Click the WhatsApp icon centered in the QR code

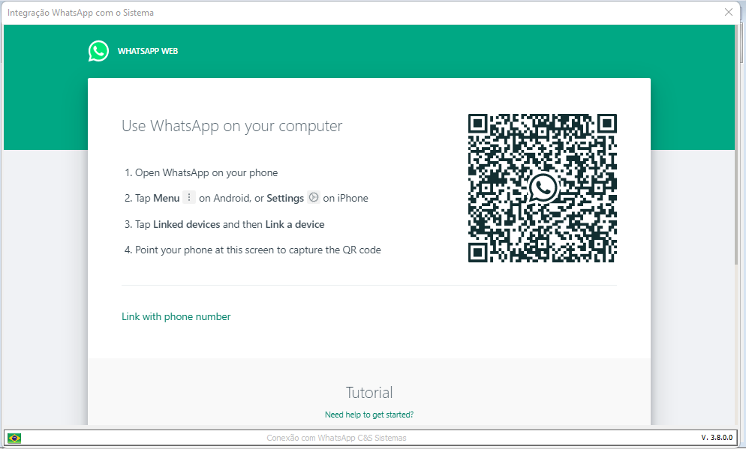click(543, 187)
